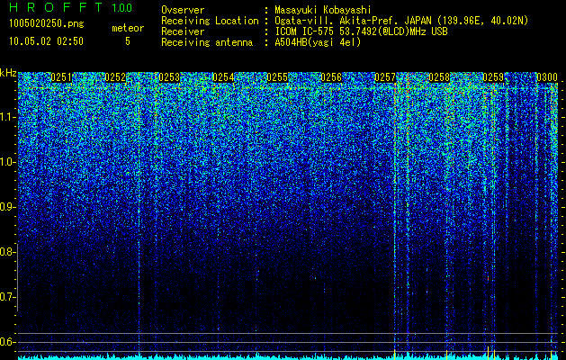The height and width of the screenshot is (360, 566).
Task: Click ICOM IC-575 receiver value
Action: pyautogui.click(x=361, y=31)
